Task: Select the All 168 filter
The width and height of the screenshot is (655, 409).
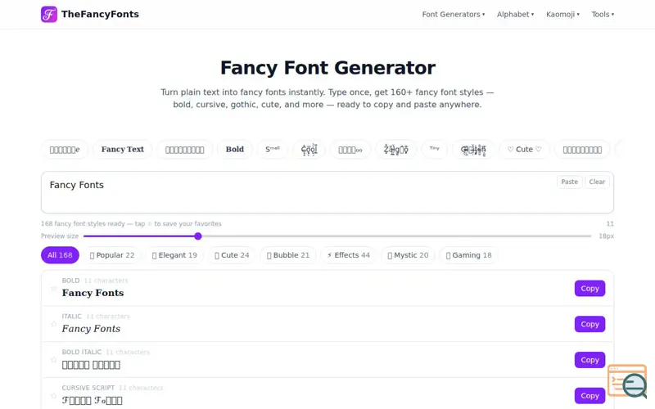Action: coord(60,255)
